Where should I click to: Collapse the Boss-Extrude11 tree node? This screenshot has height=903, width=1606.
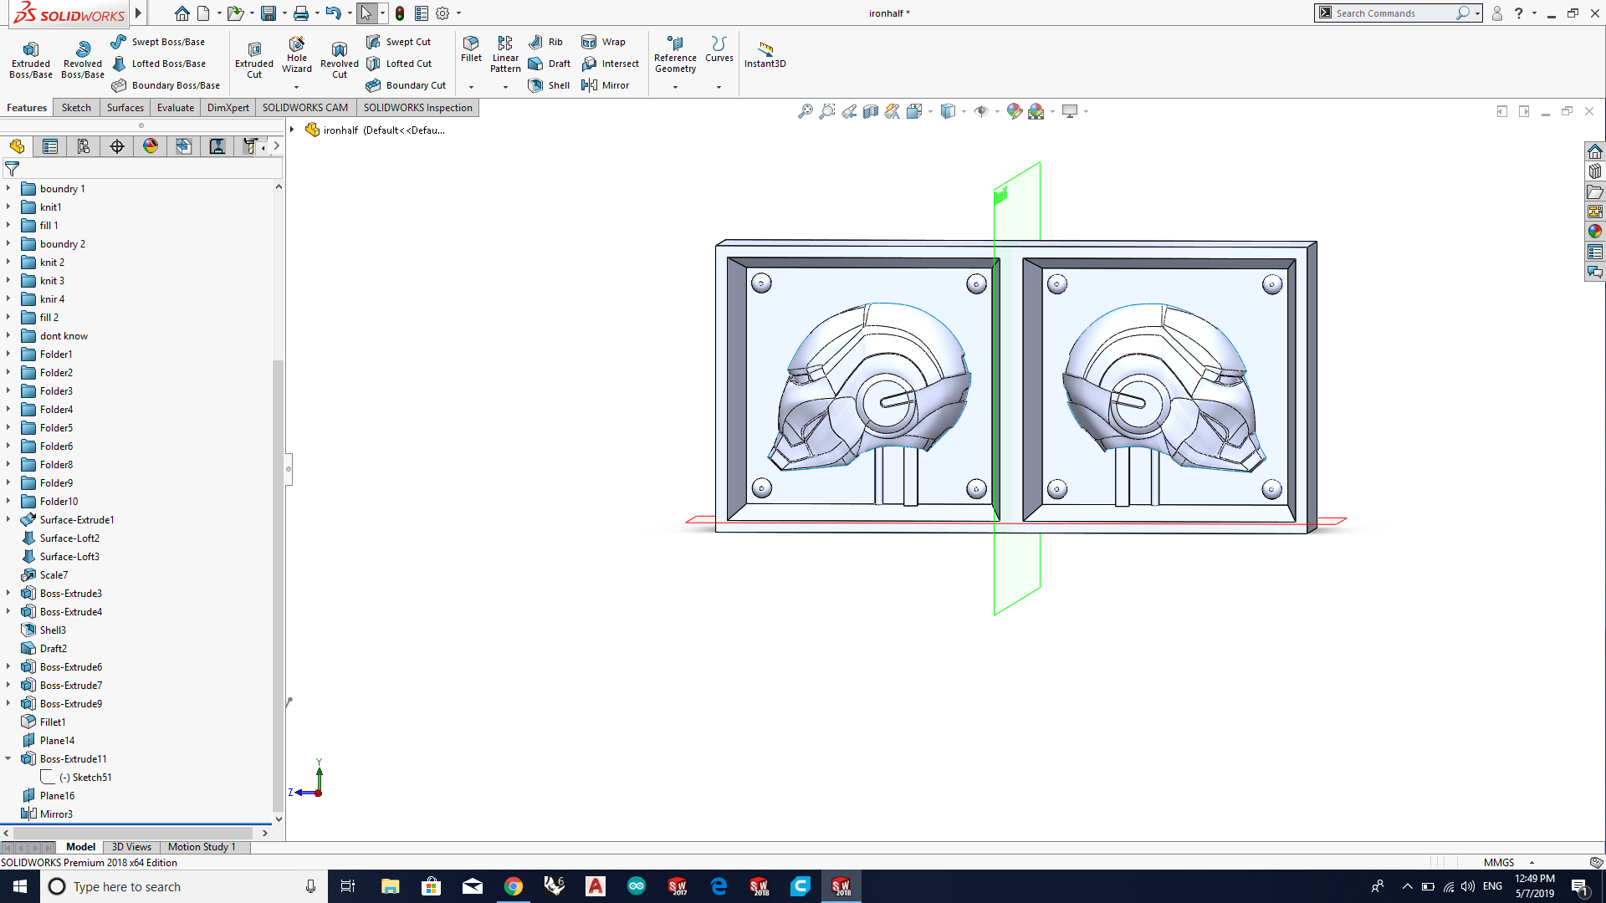(8, 759)
